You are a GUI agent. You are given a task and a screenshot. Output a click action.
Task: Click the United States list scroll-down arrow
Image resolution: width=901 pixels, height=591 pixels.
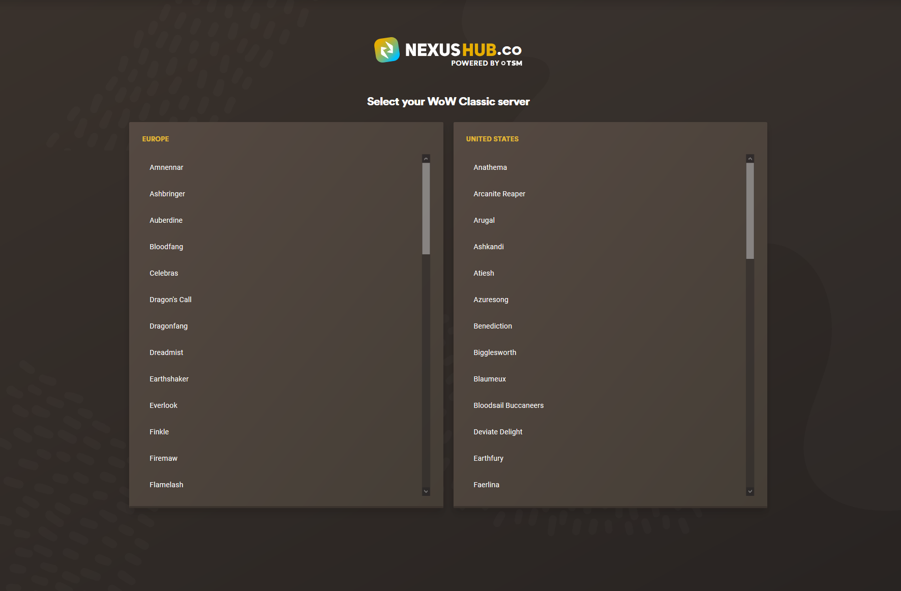coord(750,491)
